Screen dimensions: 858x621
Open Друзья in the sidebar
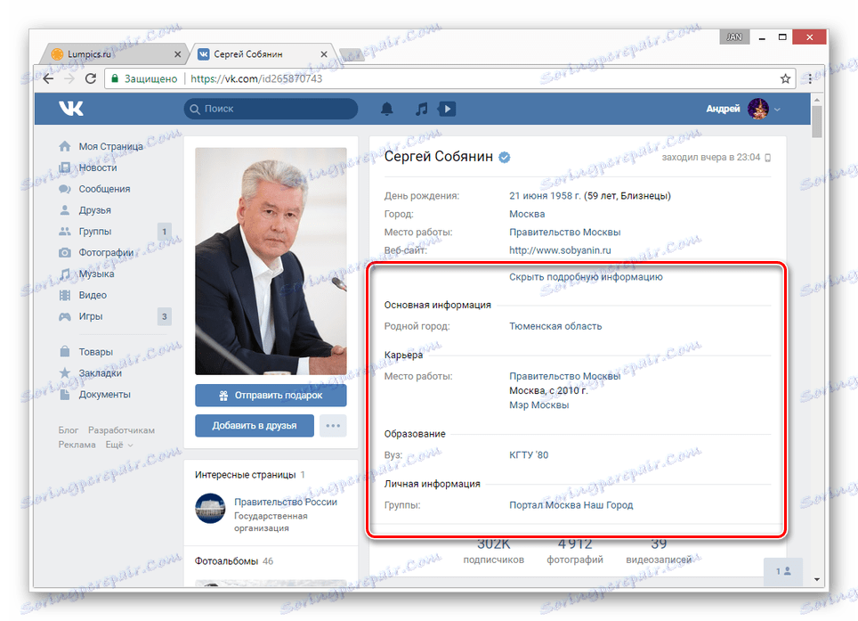click(x=94, y=210)
